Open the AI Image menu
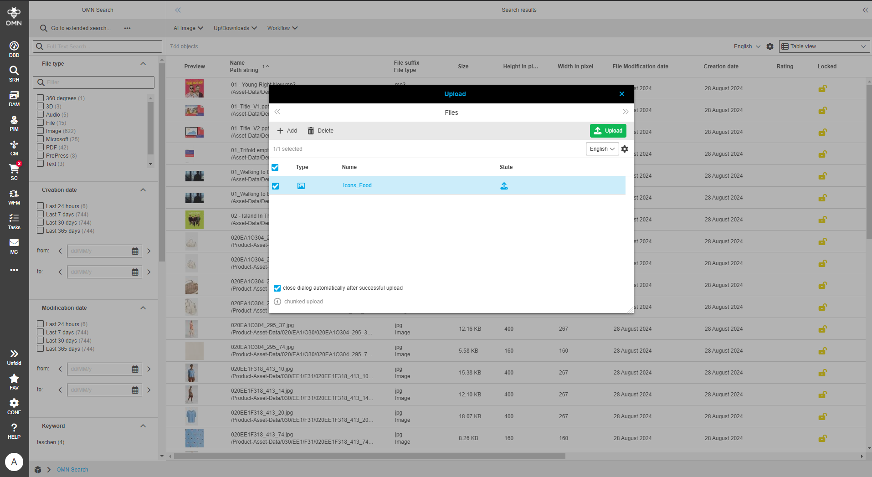 point(188,28)
